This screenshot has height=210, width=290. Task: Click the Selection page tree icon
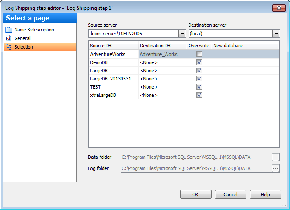point(9,47)
